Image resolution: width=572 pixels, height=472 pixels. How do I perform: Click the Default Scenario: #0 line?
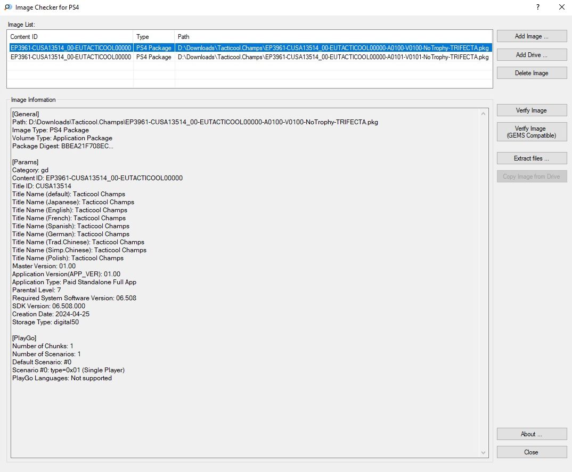click(x=42, y=362)
